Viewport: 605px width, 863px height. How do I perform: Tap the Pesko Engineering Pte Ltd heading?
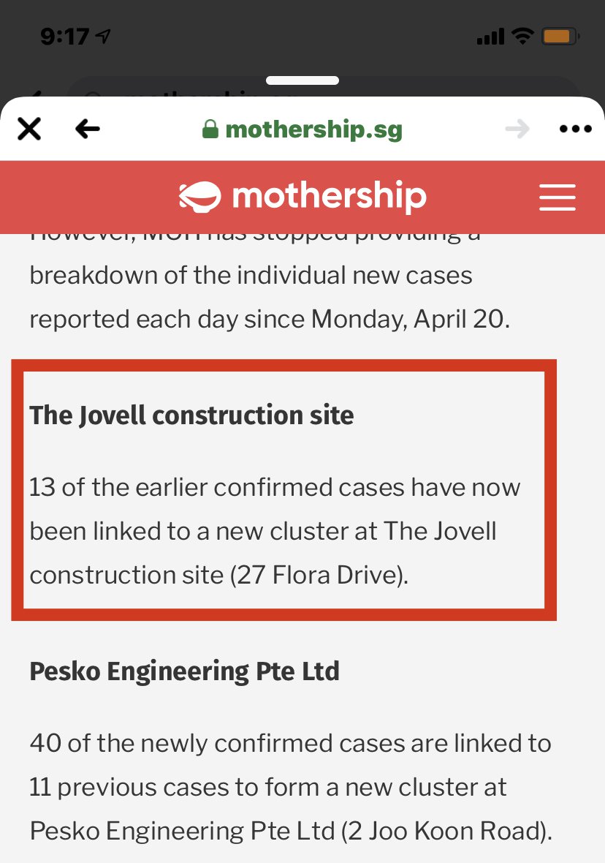pos(184,671)
